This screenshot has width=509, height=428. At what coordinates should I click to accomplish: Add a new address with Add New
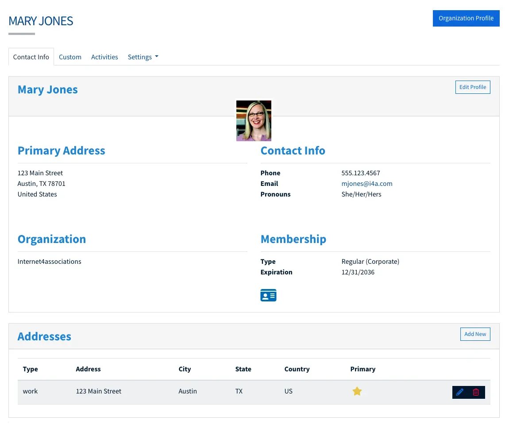coord(475,334)
